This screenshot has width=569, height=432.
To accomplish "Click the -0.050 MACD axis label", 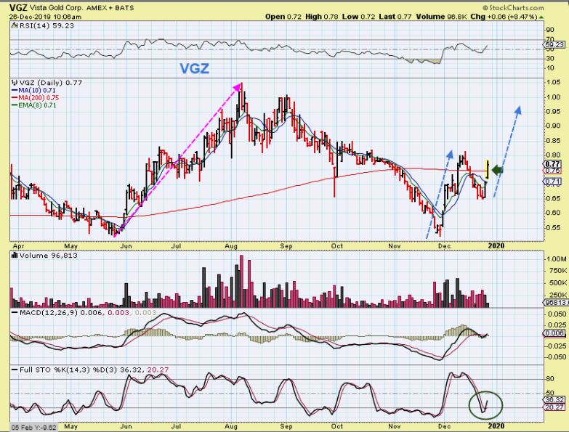I will [x=556, y=357].
